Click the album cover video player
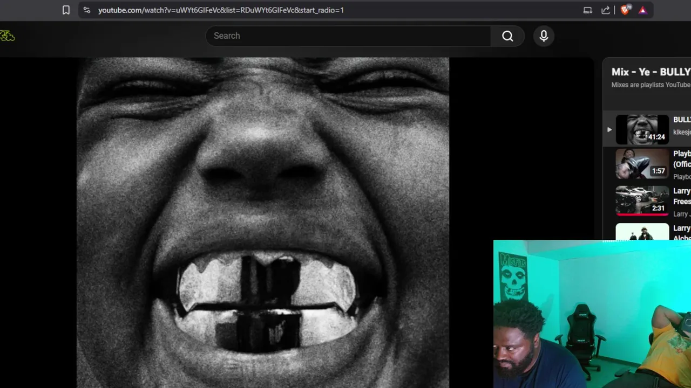The height and width of the screenshot is (388, 691). coord(263,223)
